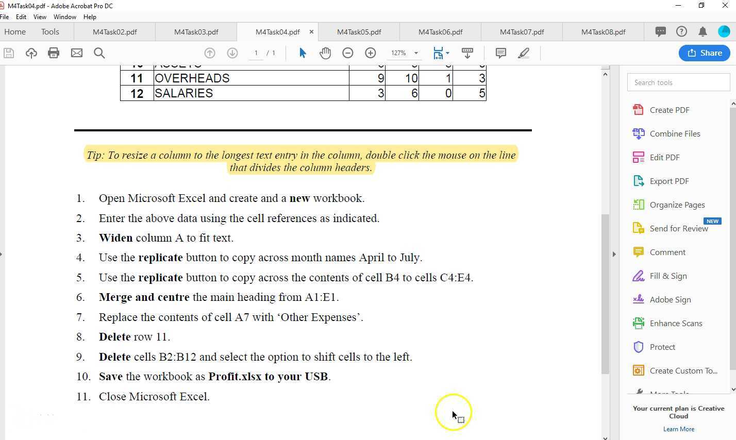Open the Find search tool
Viewport: 736px width, 440px height.
99,53
